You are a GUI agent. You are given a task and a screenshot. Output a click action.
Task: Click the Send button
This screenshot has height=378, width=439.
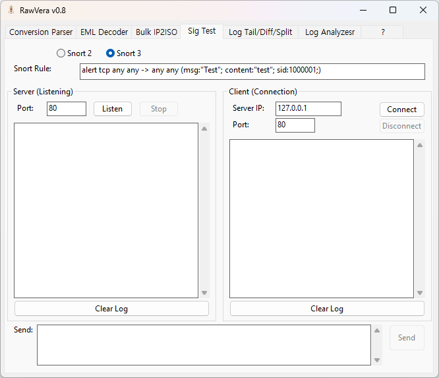click(407, 338)
